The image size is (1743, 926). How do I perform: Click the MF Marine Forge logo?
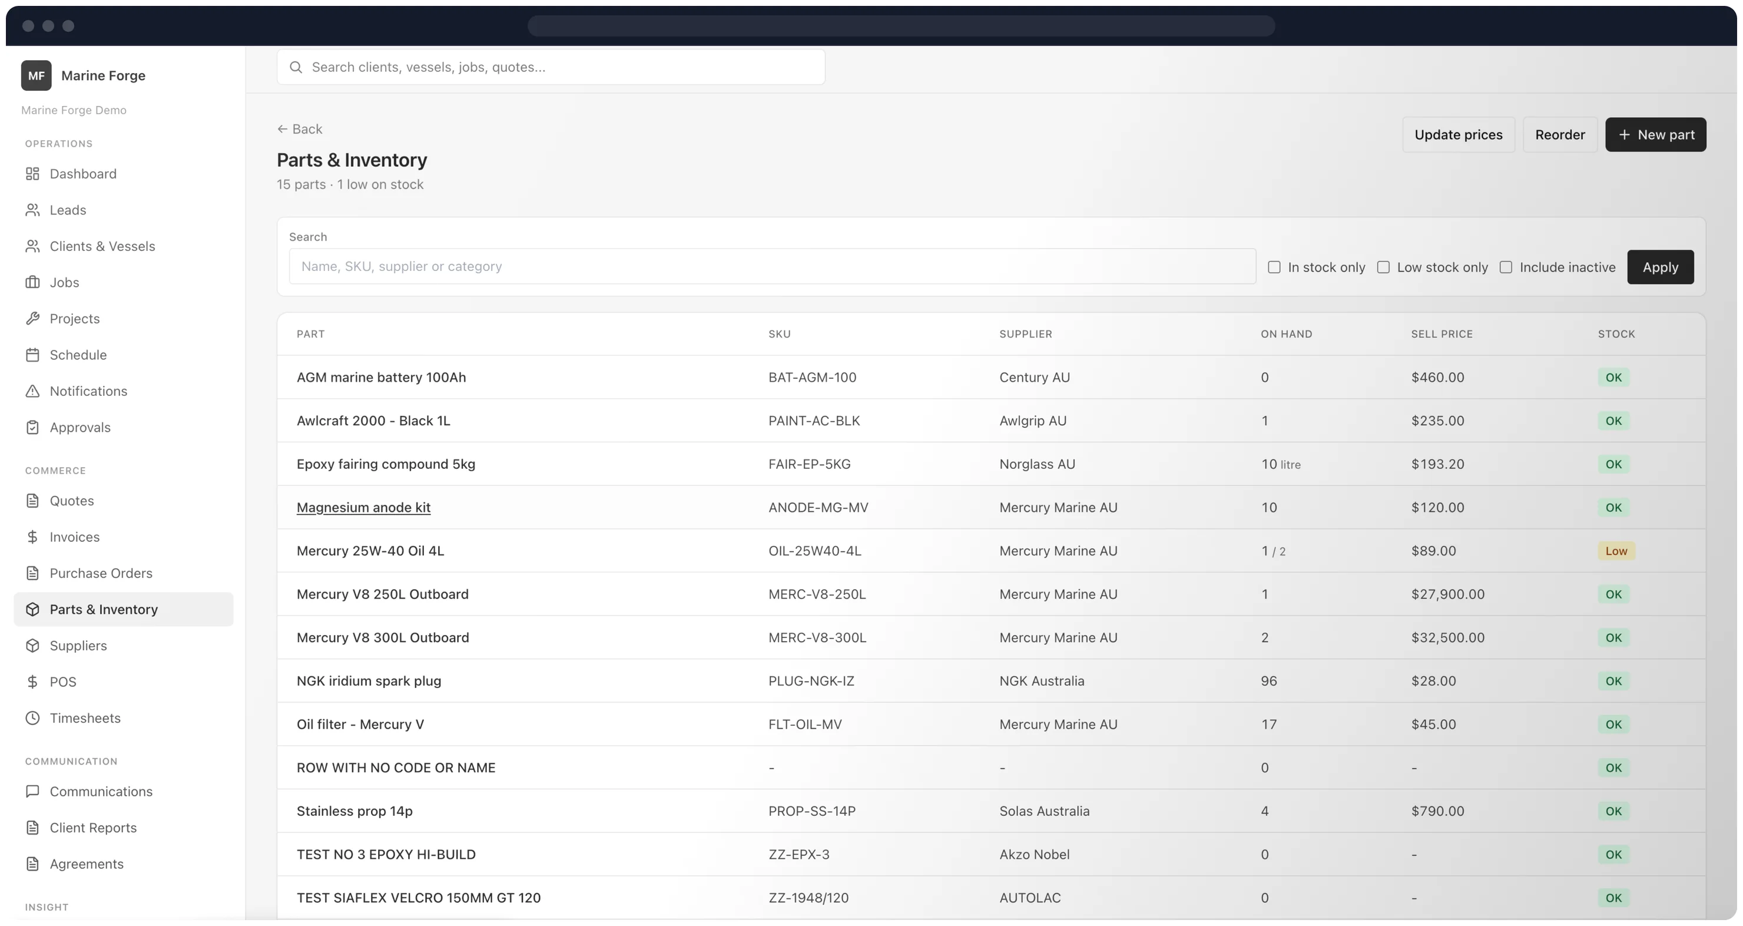pos(37,75)
